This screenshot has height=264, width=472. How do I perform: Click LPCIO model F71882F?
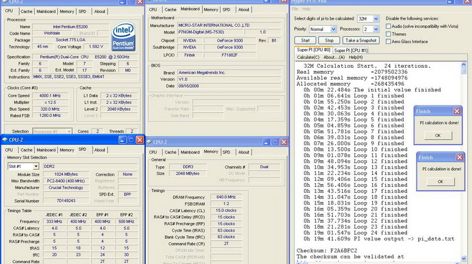tap(230, 55)
